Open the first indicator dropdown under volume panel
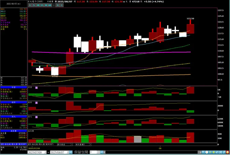Image resolution: width=230 pixels, height=155 pixels. 72,144
